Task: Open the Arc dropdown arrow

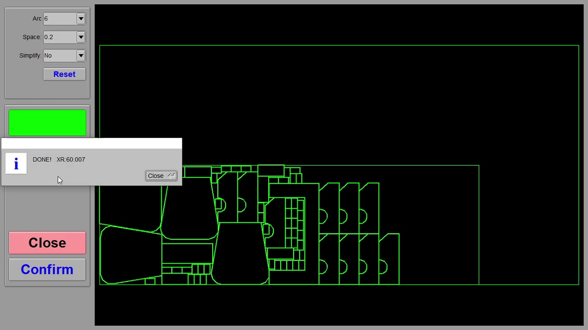Action: point(81,19)
